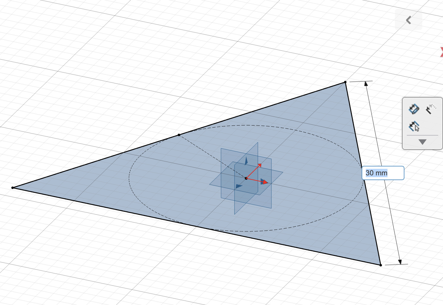Click the sketch origin center point
Viewport: 443px width, 305px height.
click(246, 178)
